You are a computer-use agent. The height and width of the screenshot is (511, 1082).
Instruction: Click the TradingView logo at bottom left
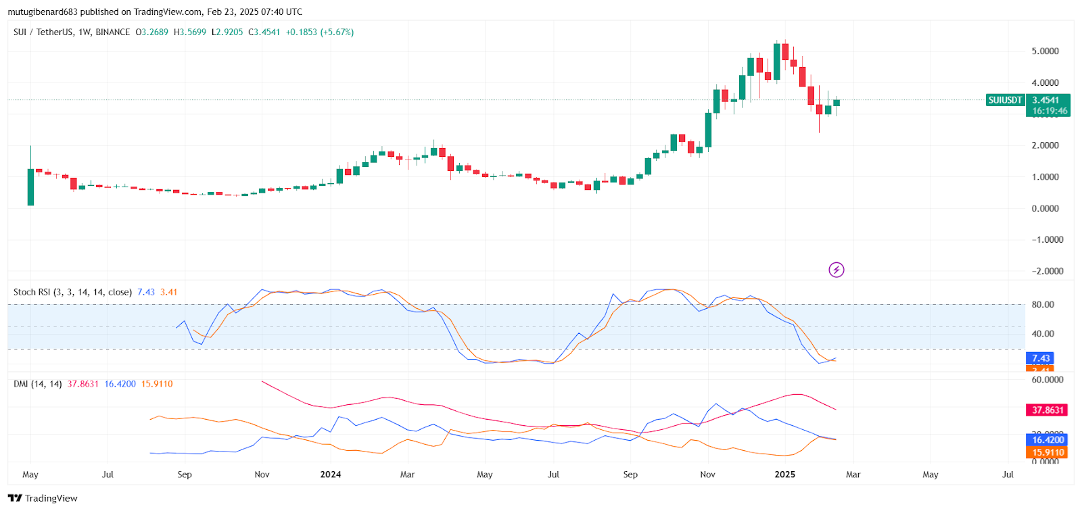(43, 498)
